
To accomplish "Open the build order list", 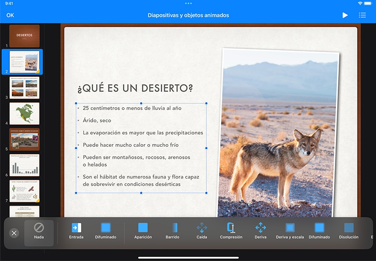I will 362,15.
